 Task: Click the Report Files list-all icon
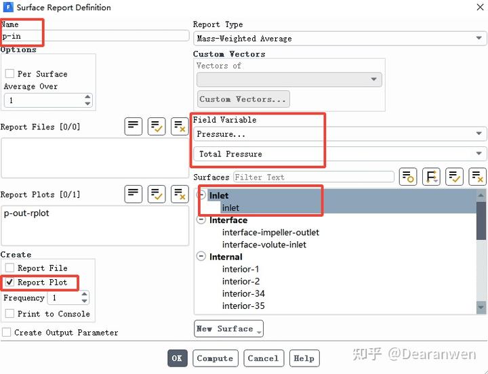pos(134,126)
